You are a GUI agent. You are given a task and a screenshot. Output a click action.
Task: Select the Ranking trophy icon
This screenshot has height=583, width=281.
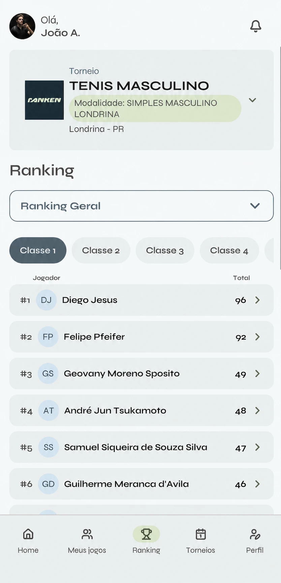(146, 534)
